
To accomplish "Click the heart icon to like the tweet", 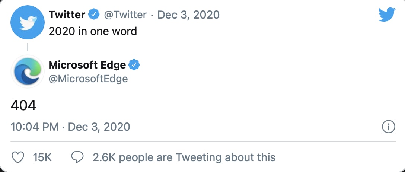I will tap(18, 157).
